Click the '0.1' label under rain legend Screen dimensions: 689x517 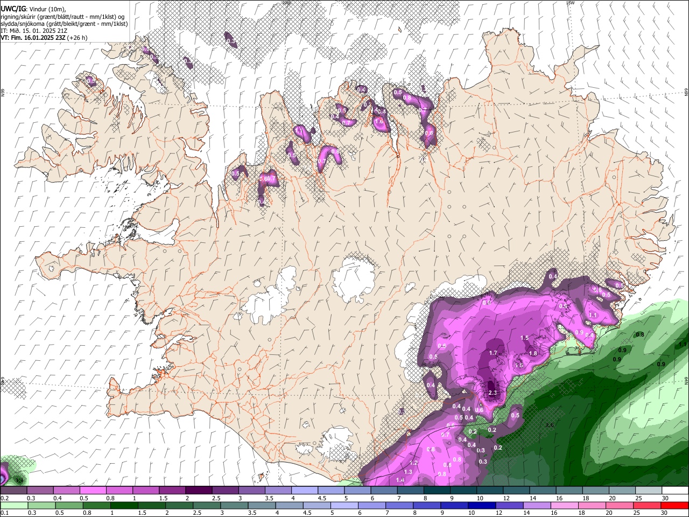click(x=4, y=513)
